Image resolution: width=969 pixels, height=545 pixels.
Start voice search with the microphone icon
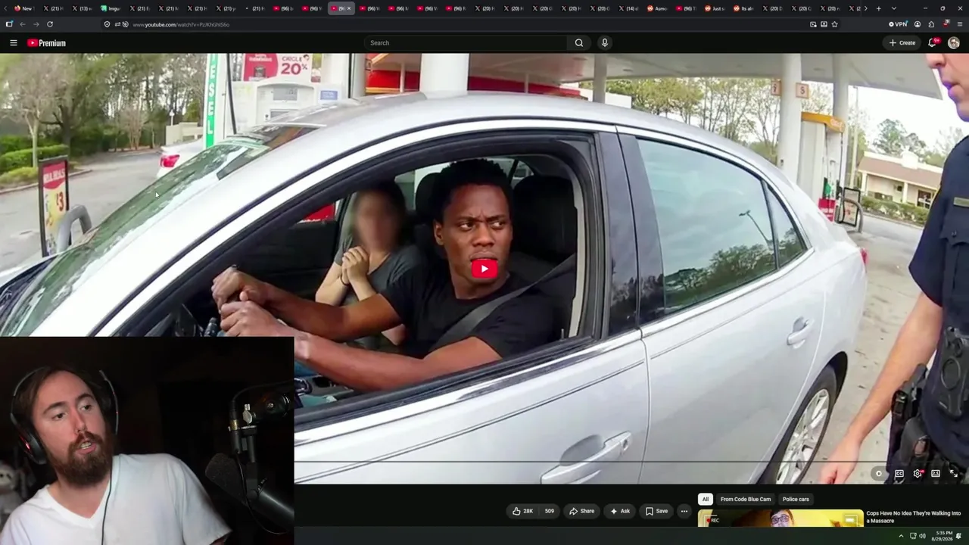605,43
